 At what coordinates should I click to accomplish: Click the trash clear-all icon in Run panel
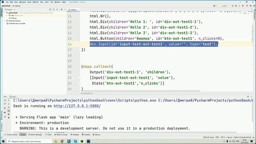[9, 118]
